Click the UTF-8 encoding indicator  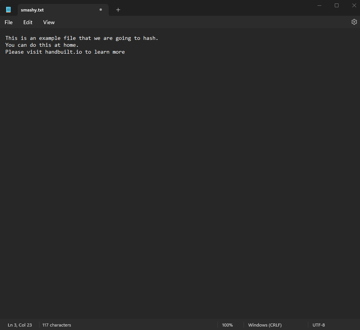pyautogui.click(x=318, y=325)
